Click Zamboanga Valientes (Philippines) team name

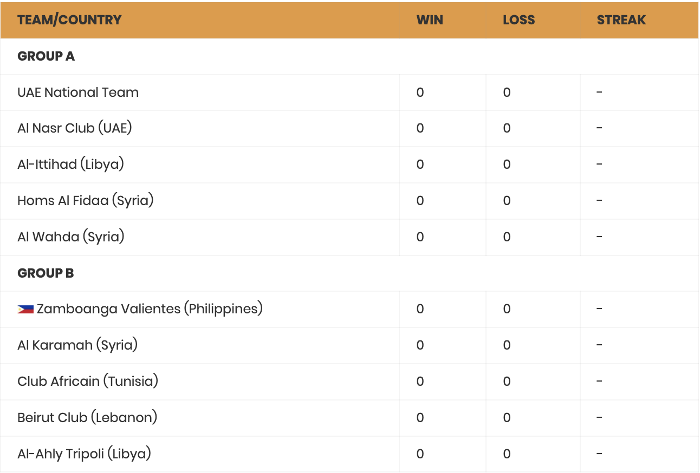(150, 309)
